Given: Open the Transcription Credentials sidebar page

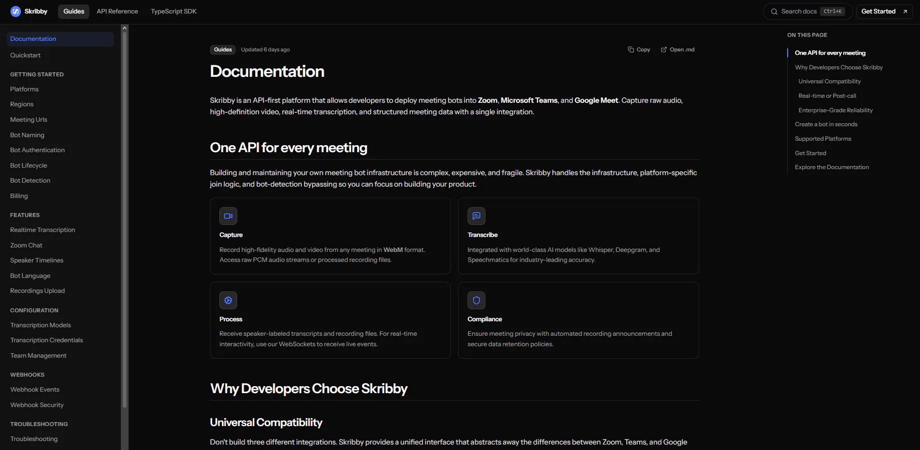Looking at the screenshot, I should [x=46, y=340].
